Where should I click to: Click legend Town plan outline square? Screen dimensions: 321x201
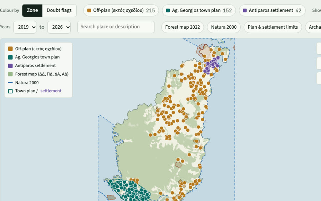(10, 91)
